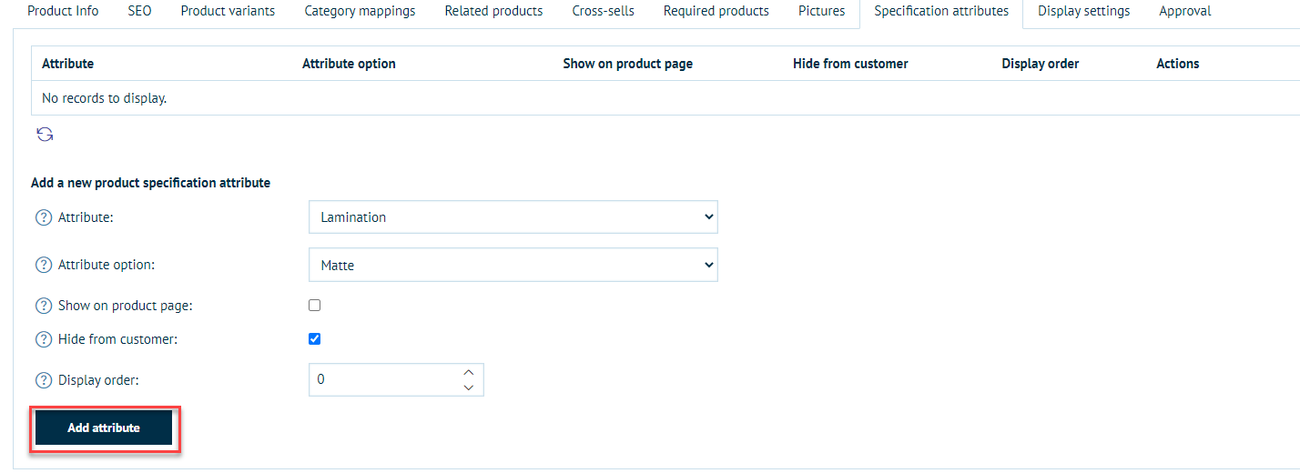Screen dimensions: 1300x473
Task: Click the 'No records to display.' text
Action: [x=105, y=98]
